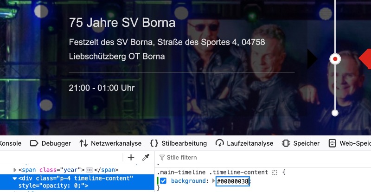
Task: Click the red timeline marker dot
Action: pos(335,59)
